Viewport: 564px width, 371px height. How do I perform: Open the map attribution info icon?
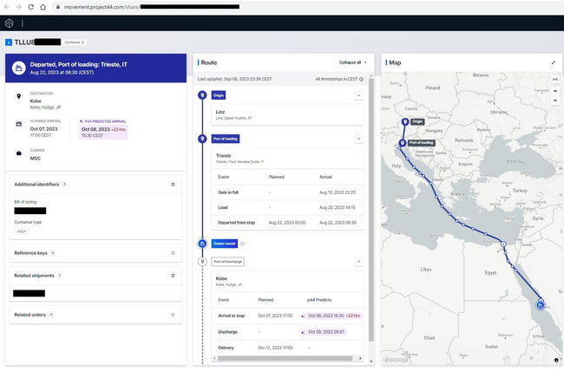(x=556, y=359)
